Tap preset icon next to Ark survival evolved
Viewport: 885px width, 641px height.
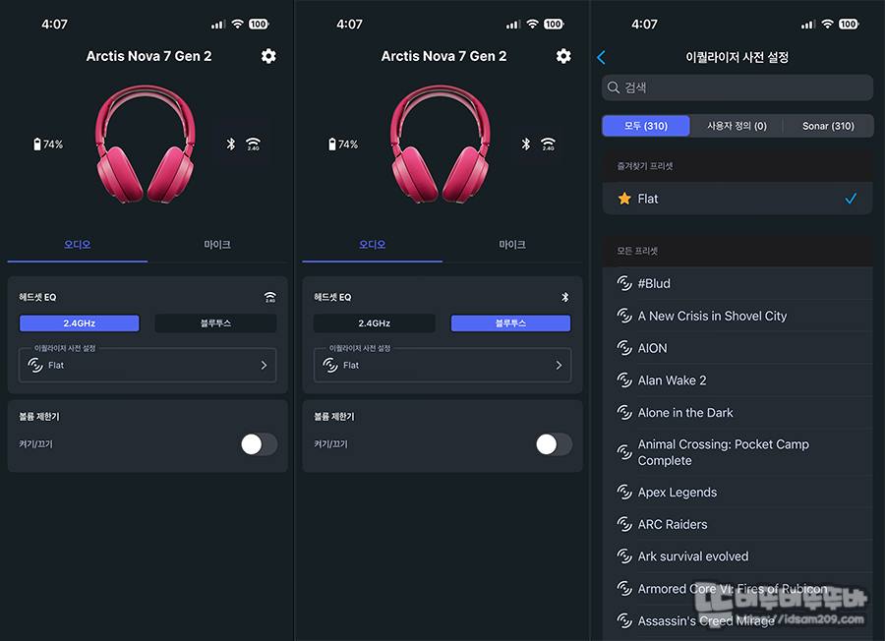pos(624,556)
